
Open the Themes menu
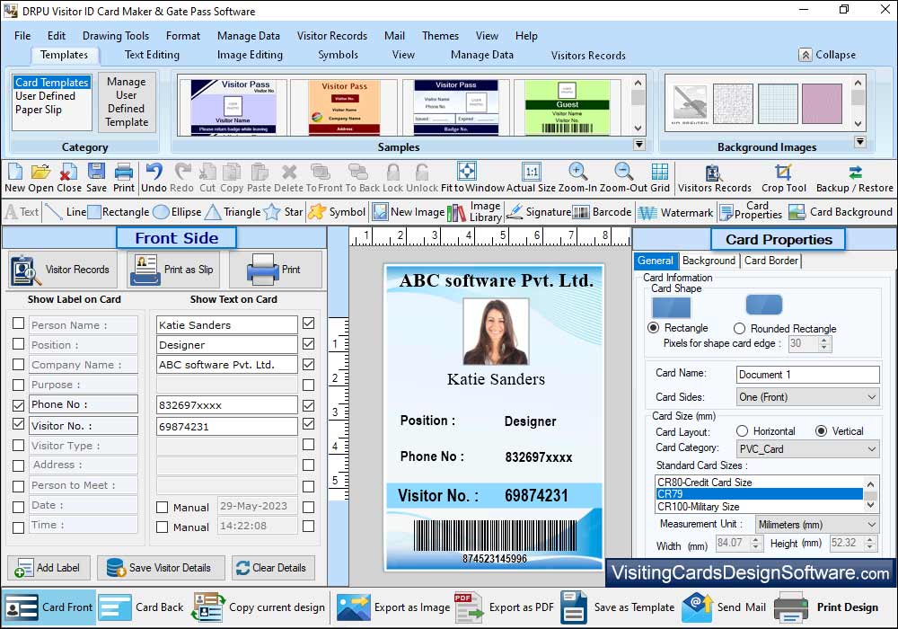click(x=440, y=36)
